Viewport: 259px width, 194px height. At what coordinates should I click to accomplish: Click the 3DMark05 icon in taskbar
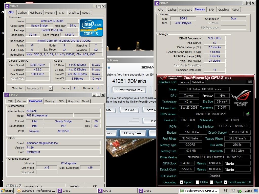click(x=19, y=191)
